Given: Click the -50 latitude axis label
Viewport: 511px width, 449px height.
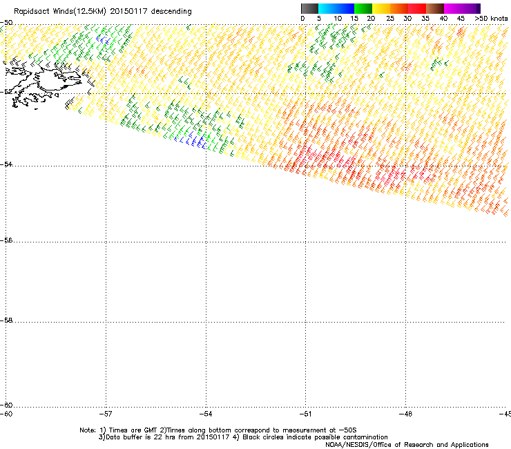Looking at the screenshot, I should [x=6, y=23].
